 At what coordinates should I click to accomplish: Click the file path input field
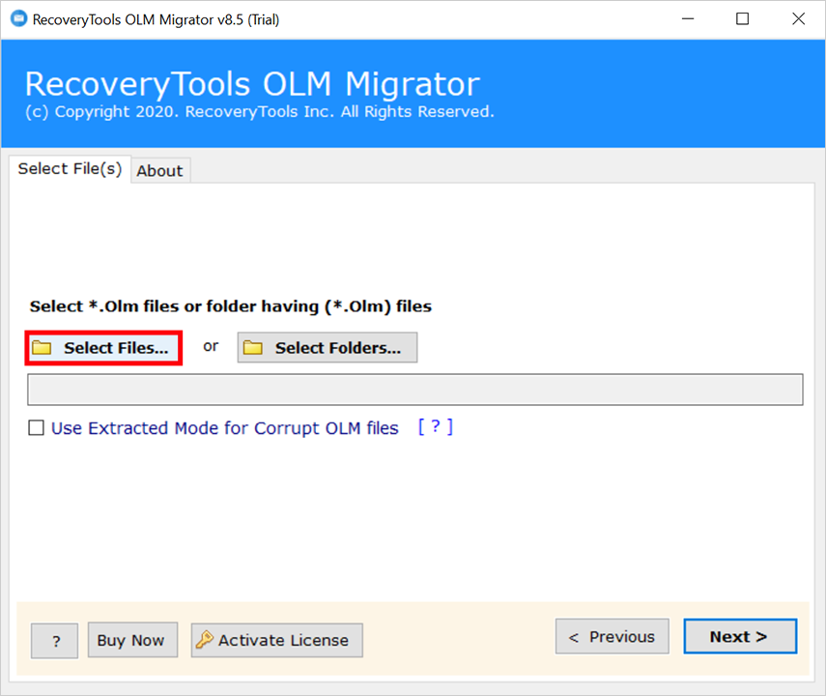point(415,390)
